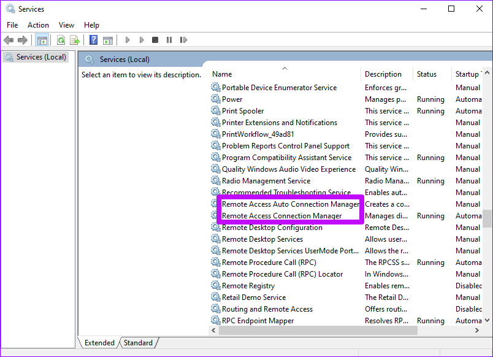Viewport: 493px width, 357px height.
Task: Select the gear icon beside Remote Registry
Action: coord(215,286)
